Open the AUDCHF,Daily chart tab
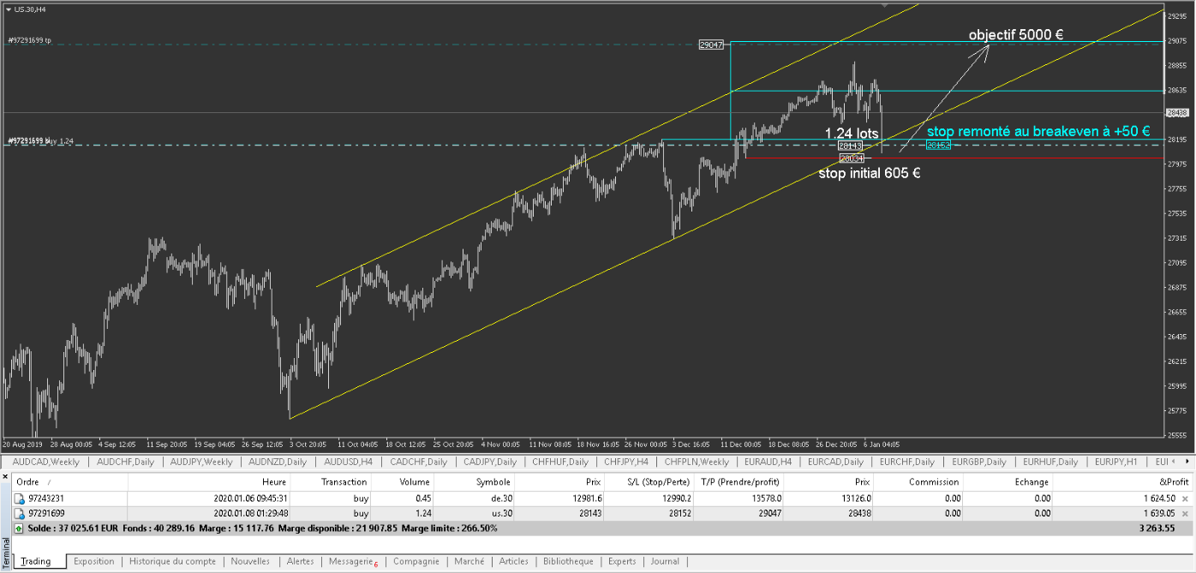Viewport: 1196px width, 573px height. point(127,462)
